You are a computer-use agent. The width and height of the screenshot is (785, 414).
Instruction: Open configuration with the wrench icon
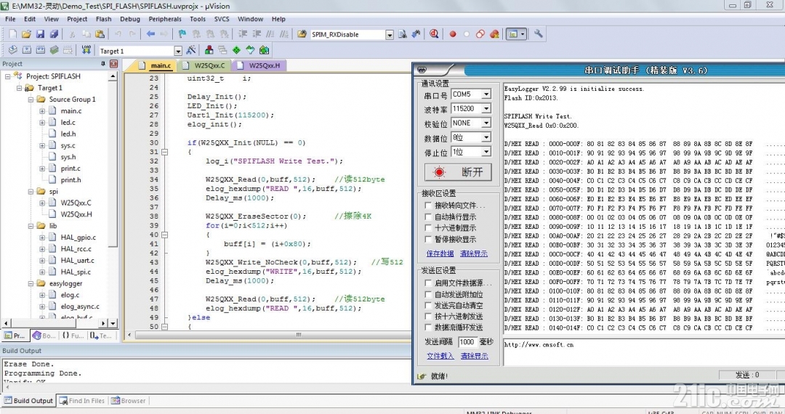(538, 34)
